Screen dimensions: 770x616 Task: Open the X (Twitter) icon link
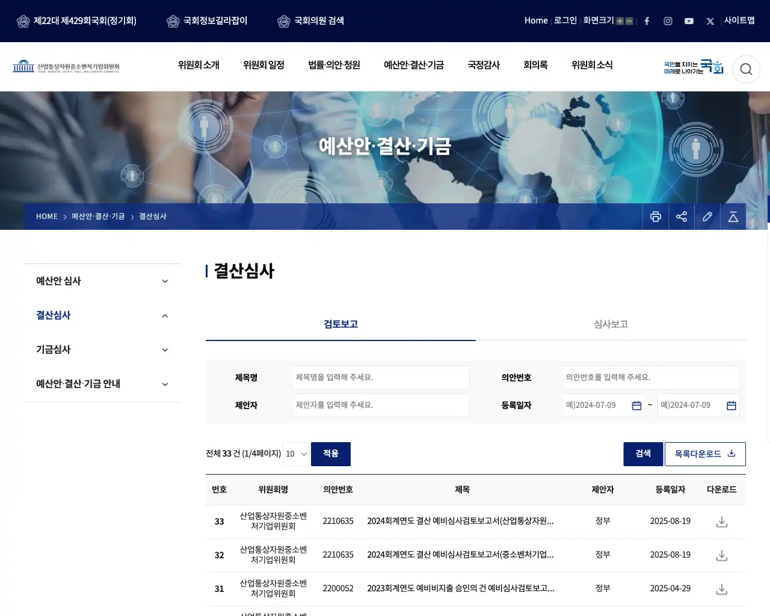tap(710, 21)
